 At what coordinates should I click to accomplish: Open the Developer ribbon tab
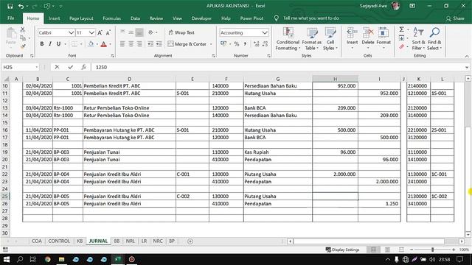click(201, 18)
